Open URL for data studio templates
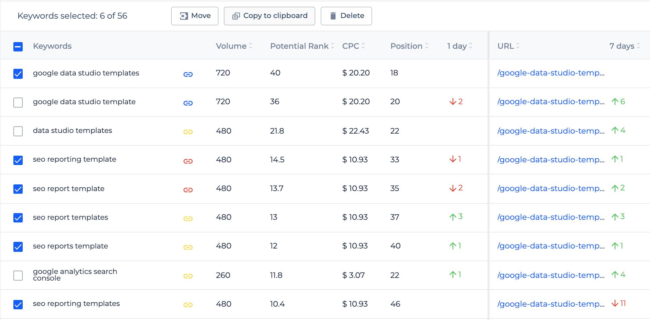The width and height of the screenshot is (650, 320). [551, 131]
